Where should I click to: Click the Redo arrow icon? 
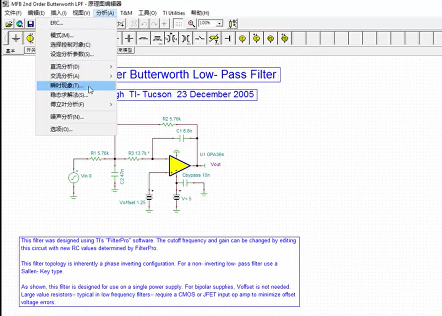[154, 24]
